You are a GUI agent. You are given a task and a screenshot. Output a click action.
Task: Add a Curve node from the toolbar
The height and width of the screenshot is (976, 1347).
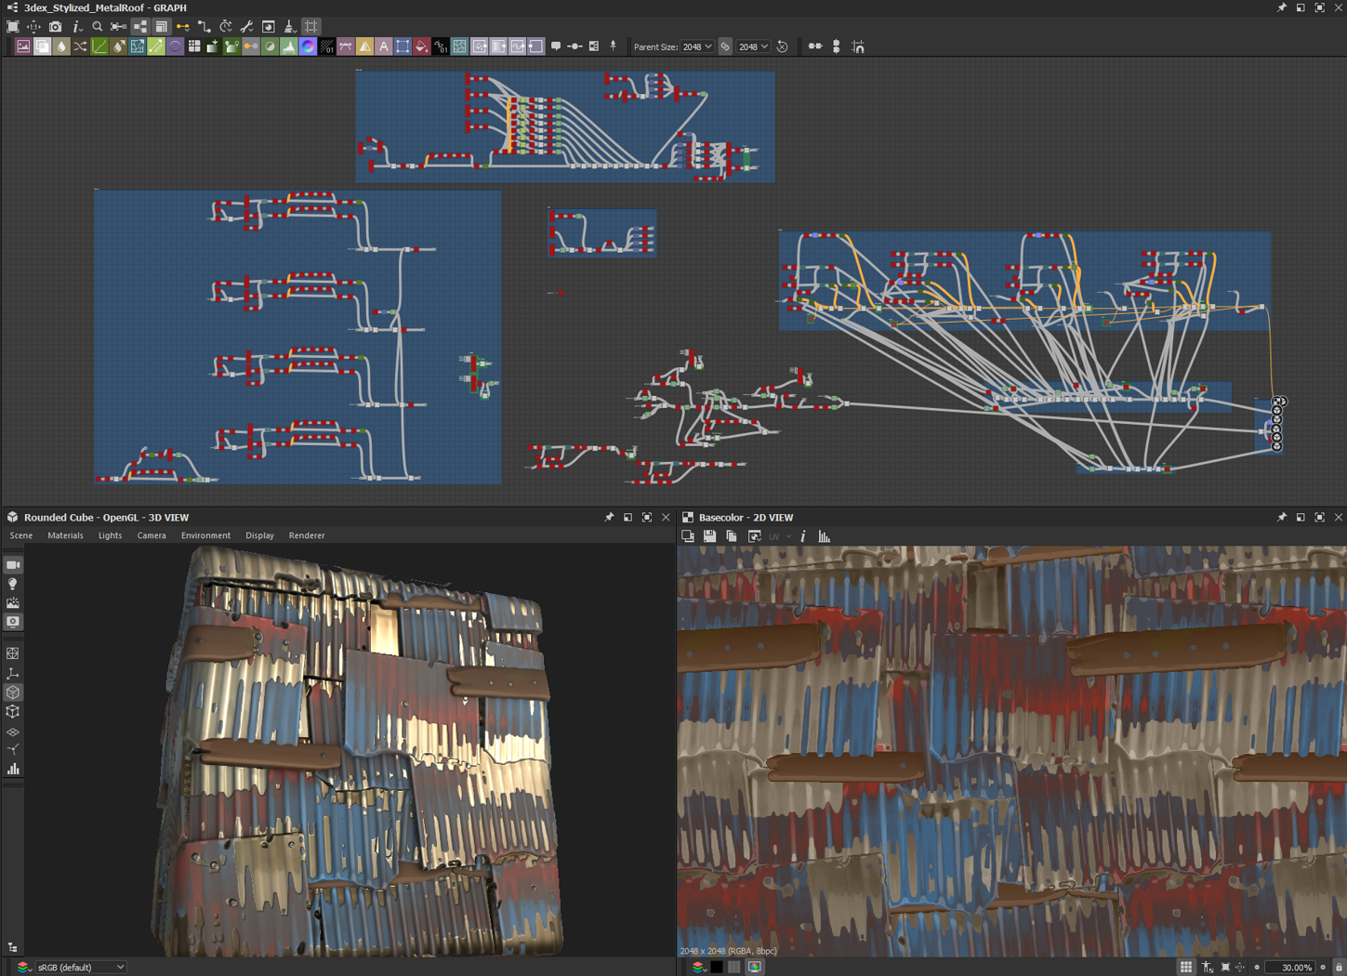coord(99,46)
